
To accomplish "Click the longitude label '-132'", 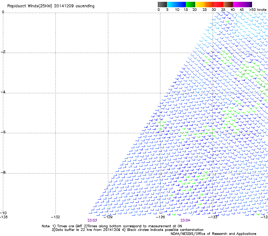I will (55, 217).
